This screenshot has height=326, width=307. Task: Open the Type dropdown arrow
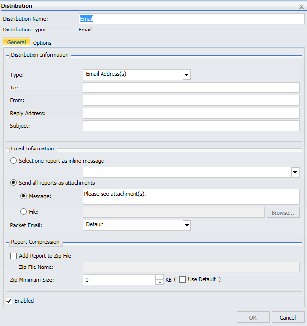point(187,75)
